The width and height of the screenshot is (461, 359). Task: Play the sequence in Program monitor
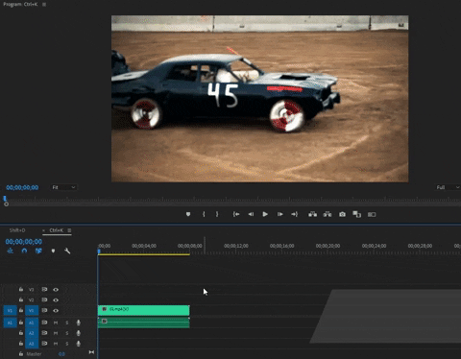click(x=265, y=214)
